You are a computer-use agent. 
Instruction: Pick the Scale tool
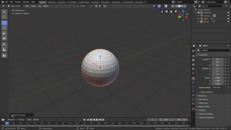point(4,33)
